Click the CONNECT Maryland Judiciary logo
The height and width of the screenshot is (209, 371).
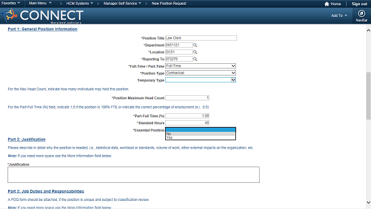tap(42, 16)
